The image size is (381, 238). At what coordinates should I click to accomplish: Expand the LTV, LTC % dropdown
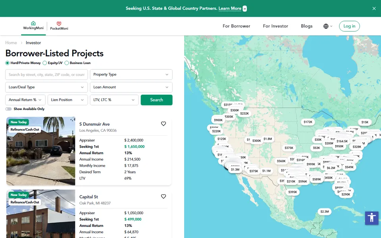click(x=114, y=100)
